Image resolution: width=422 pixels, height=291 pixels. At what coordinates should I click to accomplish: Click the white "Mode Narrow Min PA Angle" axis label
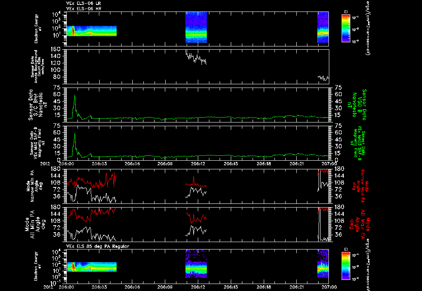[x=34, y=186]
